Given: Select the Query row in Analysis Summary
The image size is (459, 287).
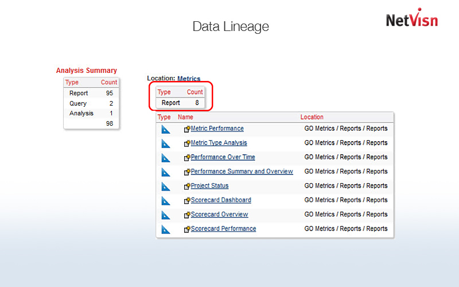Looking at the screenshot, I should tap(91, 103).
